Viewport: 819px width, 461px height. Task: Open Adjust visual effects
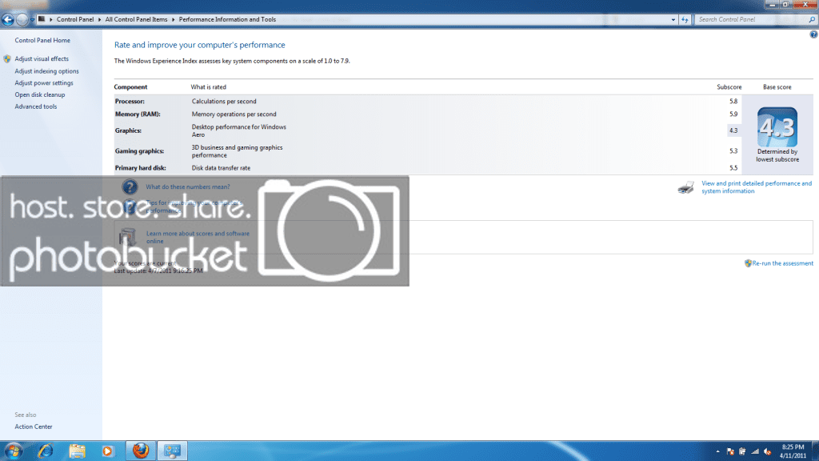pyautogui.click(x=42, y=59)
